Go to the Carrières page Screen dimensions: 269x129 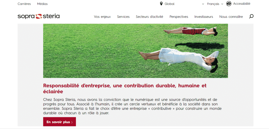pyautogui.click(x=24, y=4)
